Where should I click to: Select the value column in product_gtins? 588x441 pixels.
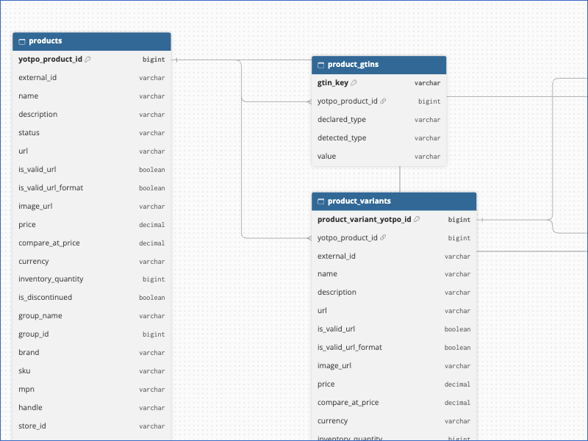click(379, 157)
